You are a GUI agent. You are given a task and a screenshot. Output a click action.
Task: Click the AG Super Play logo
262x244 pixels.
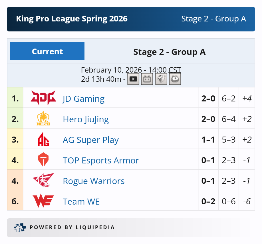(43, 139)
